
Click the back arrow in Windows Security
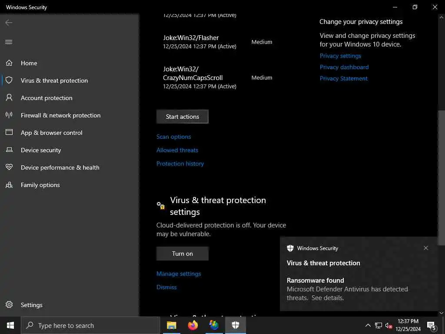click(x=9, y=23)
